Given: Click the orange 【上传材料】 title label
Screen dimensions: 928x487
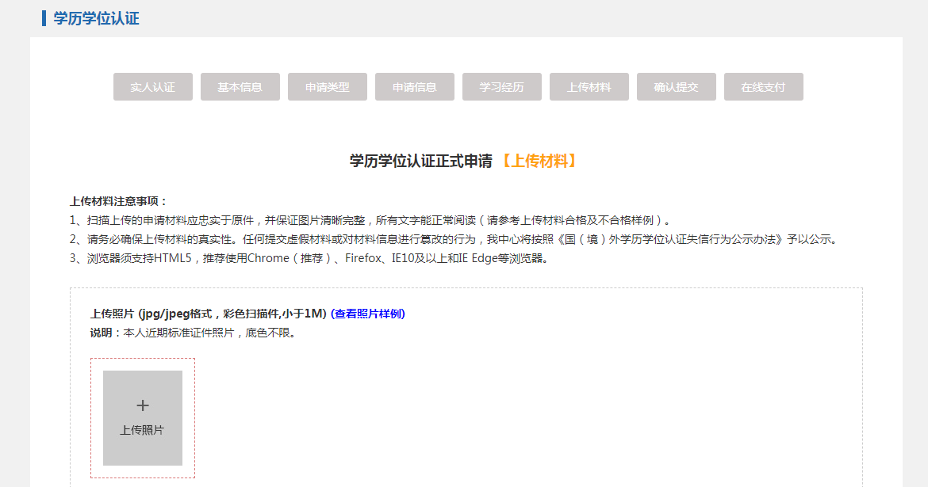Looking at the screenshot, I should (539, 161).
